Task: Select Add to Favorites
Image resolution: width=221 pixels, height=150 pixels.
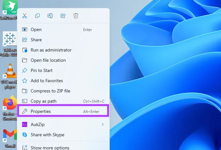Action: pyautogui.click(x=47, y=81)
